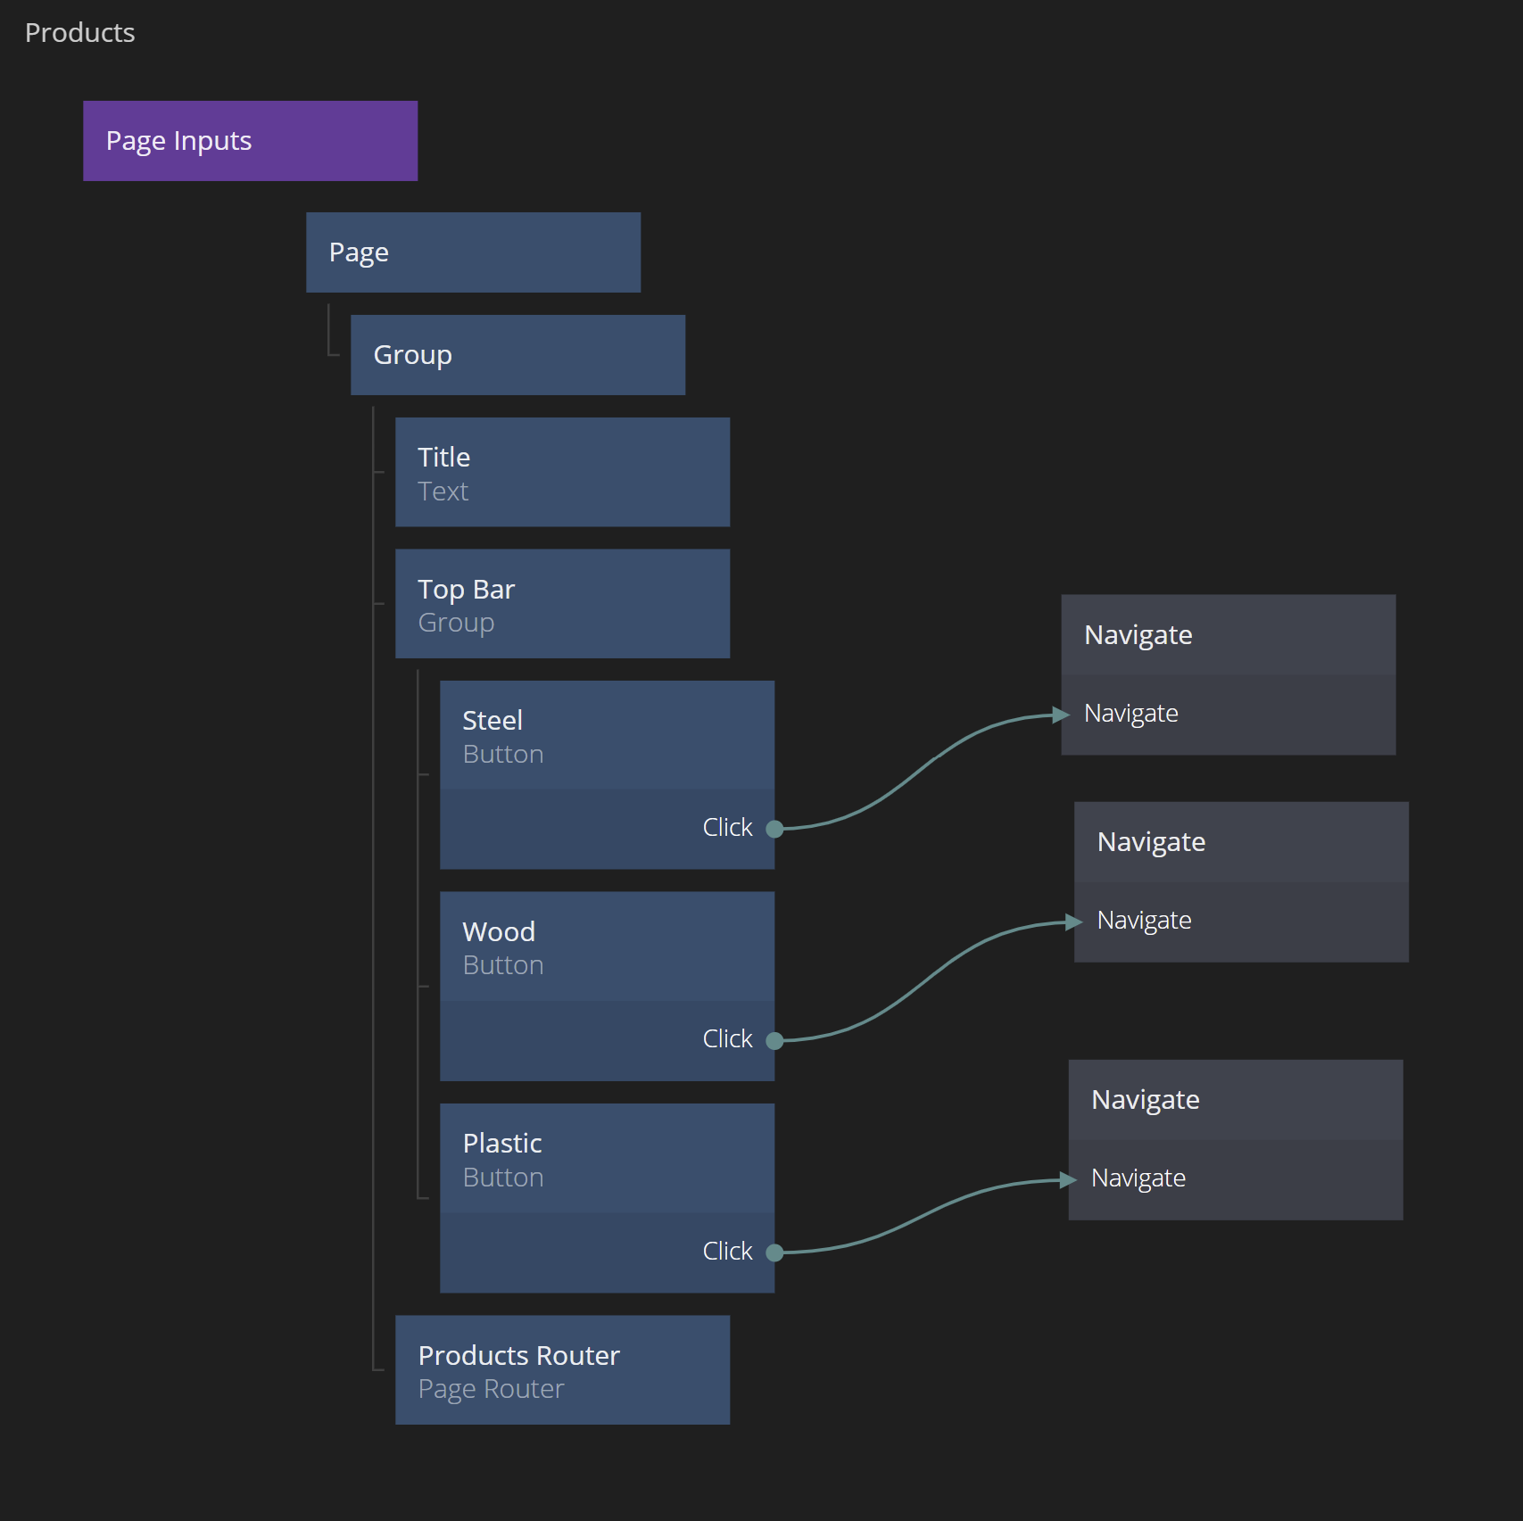The image size is (1523, 1521).
Task: Click the Steel button's Click output port dot
Action: click(x=774, y=829)
